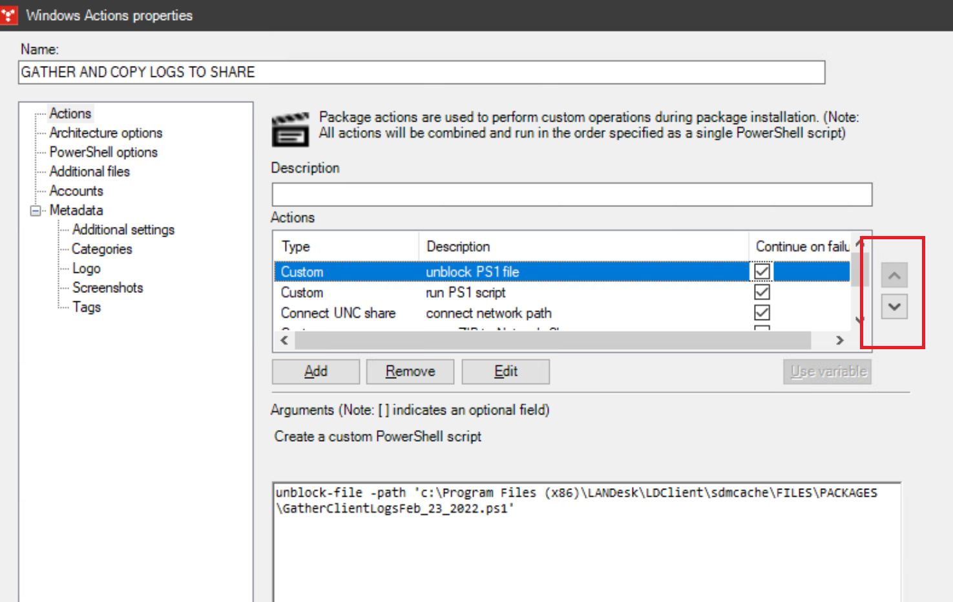953x602 pixels.
Task: Select the Screenshots metadata item
Action: coord(107,288)
